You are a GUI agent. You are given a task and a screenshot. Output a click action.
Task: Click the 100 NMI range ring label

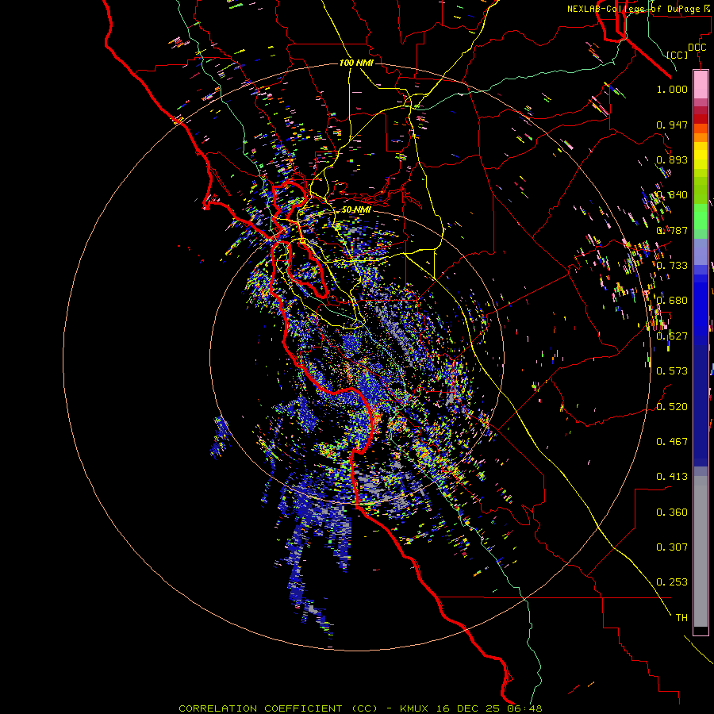[356, 63]
